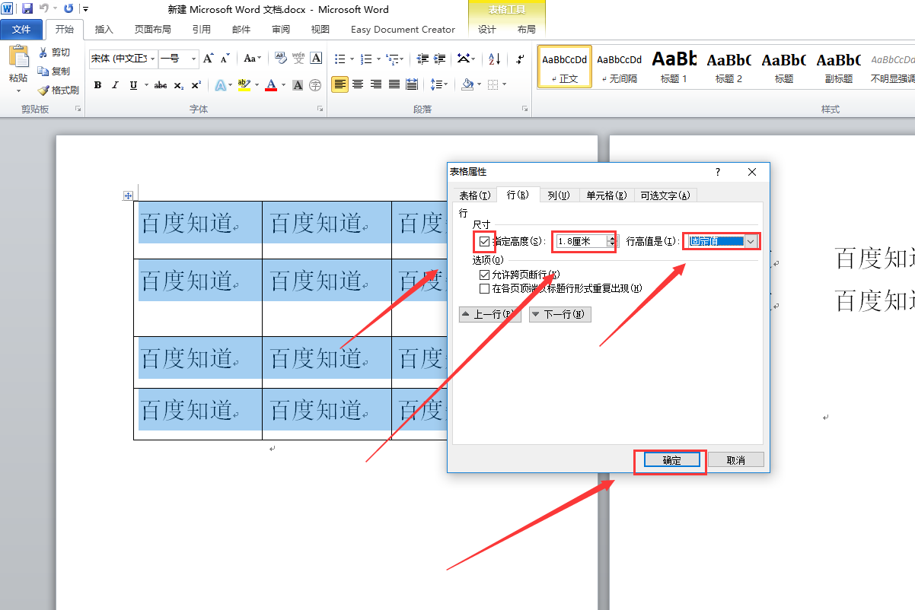The width and height of the screenshot is (915, 610).
Task: Align text right
Action: (x=376, y=84)
